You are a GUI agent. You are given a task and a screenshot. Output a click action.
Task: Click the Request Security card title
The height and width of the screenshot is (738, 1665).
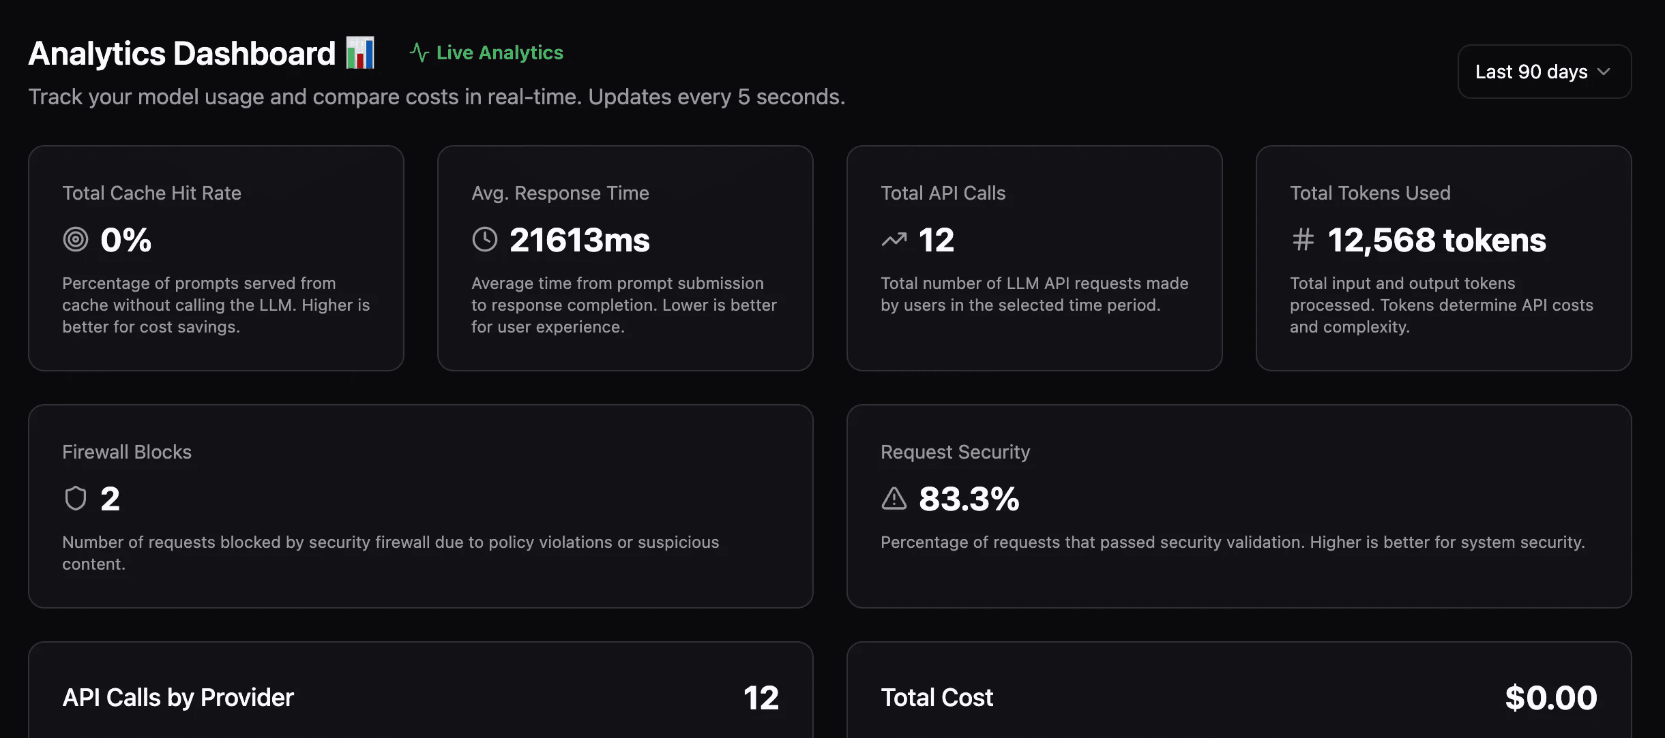click(955, 452)
